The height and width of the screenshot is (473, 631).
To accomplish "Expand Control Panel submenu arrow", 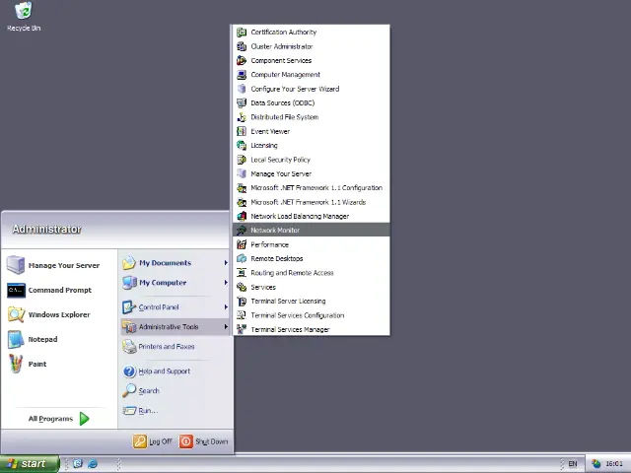I will (x=226, y=306).
